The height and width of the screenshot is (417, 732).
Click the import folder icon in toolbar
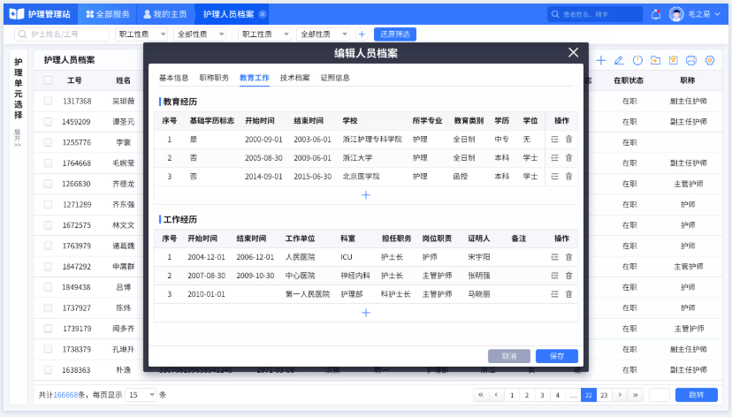pyautogui.click(x=655, y=60)
